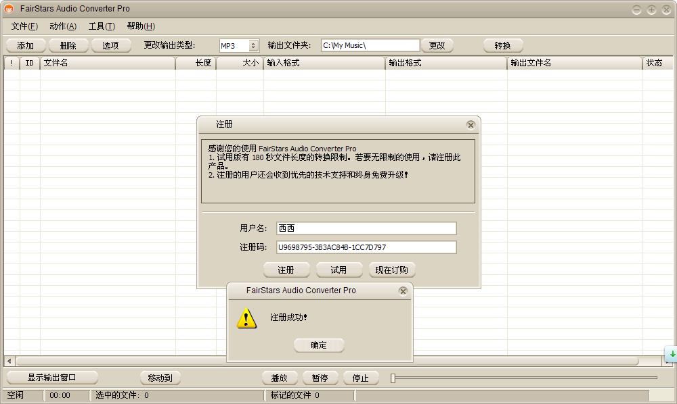
Task: Click the 试用 trial button
Action: click(x=339, y=270)
